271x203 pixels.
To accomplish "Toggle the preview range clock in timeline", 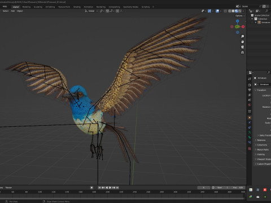I will [x=213, y=188].
